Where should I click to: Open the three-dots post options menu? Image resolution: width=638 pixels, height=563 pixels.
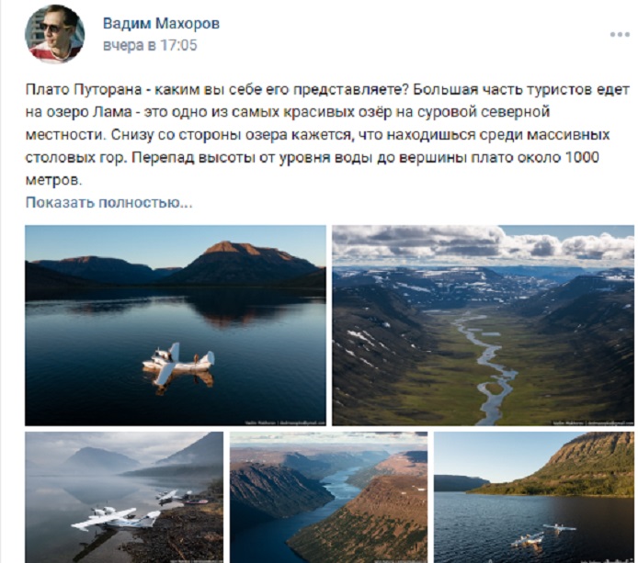point(620,35)
